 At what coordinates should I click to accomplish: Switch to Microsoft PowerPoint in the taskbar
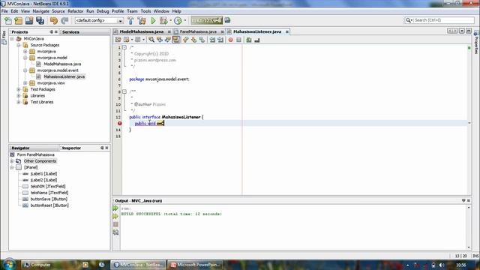(196, 265)
